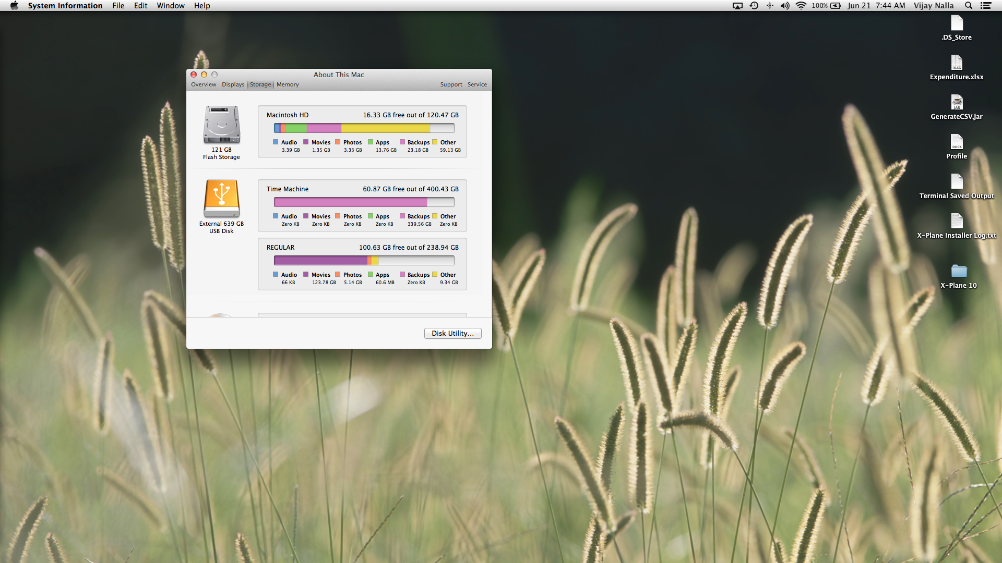Viewport: 1002px width, 563px height.
Task: Open the Service link
Action: click(x=477, y=84)
